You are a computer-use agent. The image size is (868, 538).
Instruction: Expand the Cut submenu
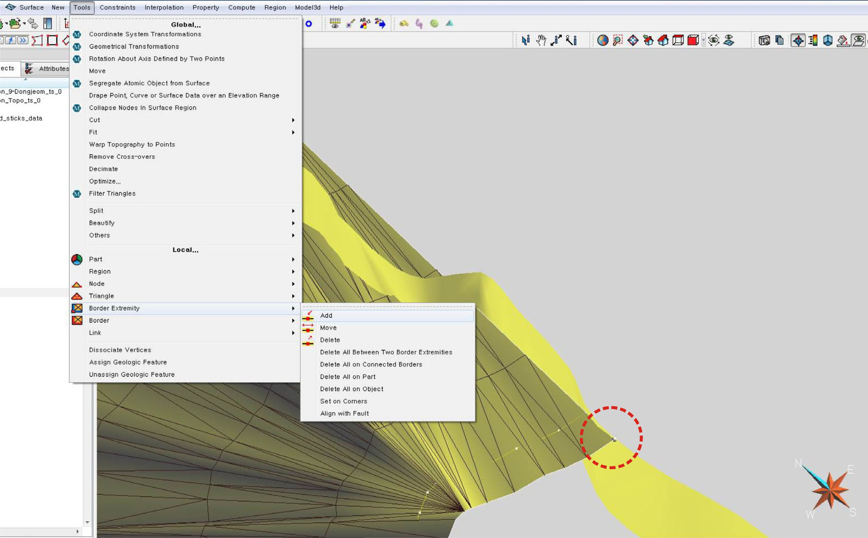pos(185,120)
